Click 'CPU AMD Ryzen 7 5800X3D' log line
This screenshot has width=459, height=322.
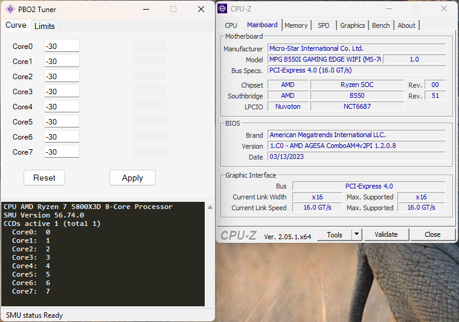(x=88, y=207)
